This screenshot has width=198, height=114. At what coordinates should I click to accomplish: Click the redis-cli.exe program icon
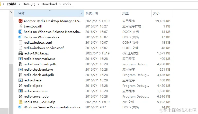click(21, 80)
